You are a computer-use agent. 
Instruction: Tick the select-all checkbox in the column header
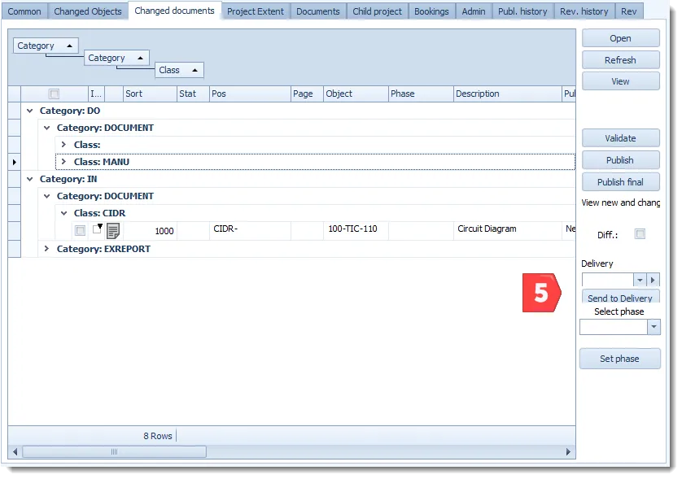(54, 94)
